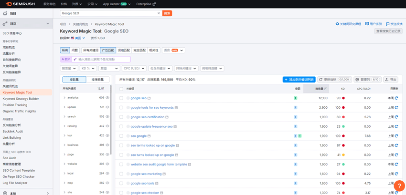Open the 排除关键词 exclude keywords dropdown
The image size is (406, 195).
pos(186,68)
